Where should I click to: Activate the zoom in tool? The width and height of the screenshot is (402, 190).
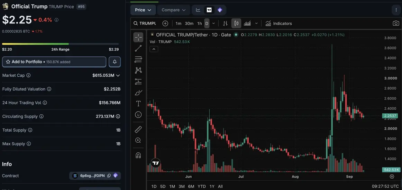[x=138, y=140]
